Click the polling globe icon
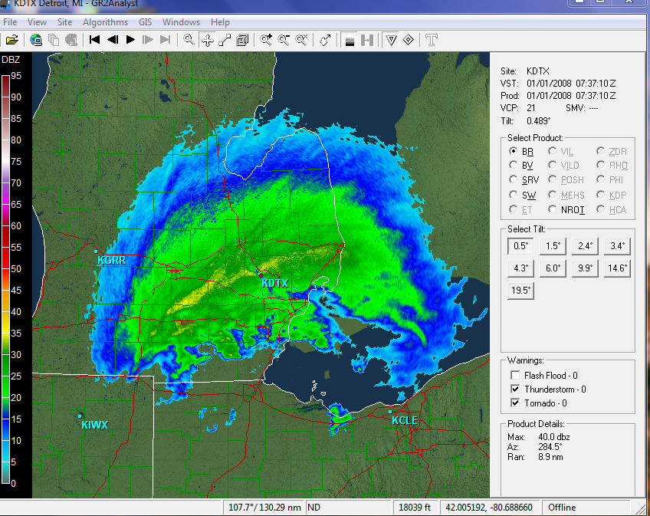650x516 pixels. (x=36, y=39)
